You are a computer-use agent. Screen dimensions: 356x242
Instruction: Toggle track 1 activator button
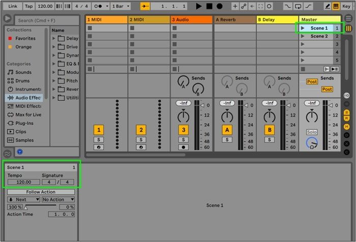99,130
